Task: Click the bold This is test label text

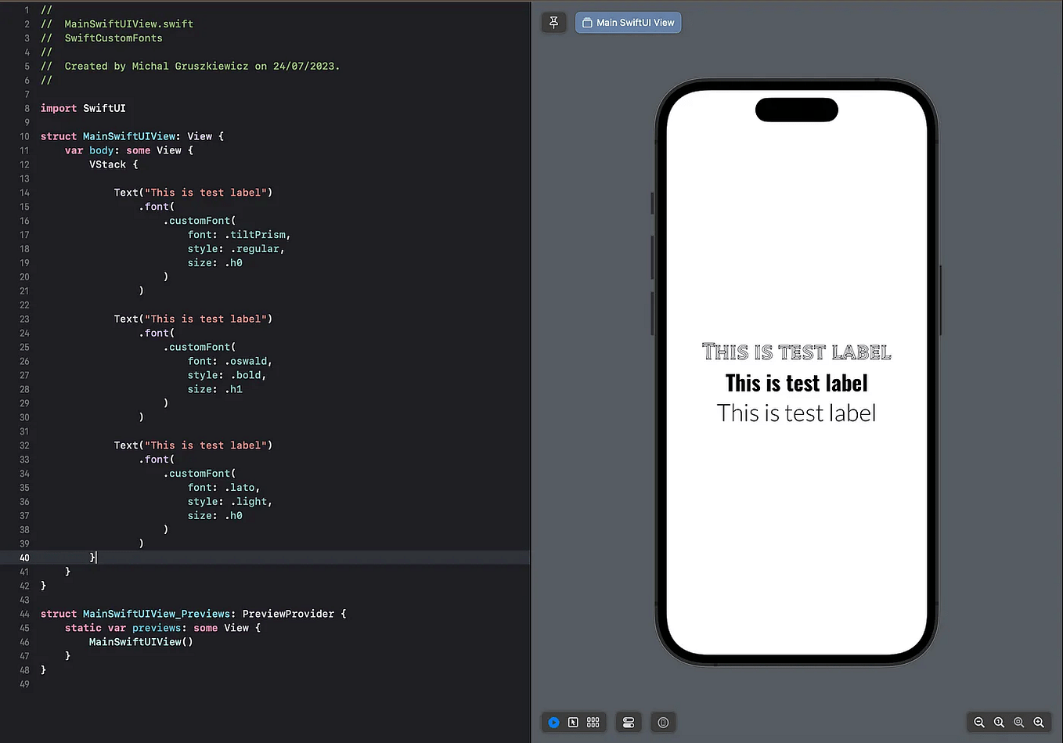Action: tap(796, 383)
